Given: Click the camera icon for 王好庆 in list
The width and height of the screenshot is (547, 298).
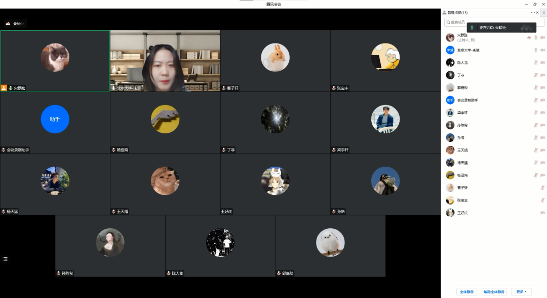Looking at the screenshot, I should point(542,213).
